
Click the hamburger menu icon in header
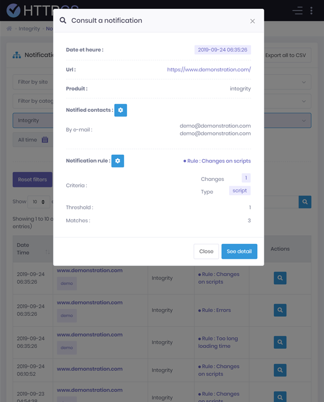point(298,11)
